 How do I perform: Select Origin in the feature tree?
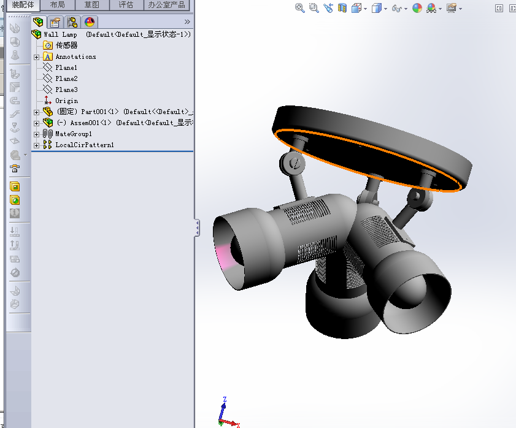coord(66,101)
